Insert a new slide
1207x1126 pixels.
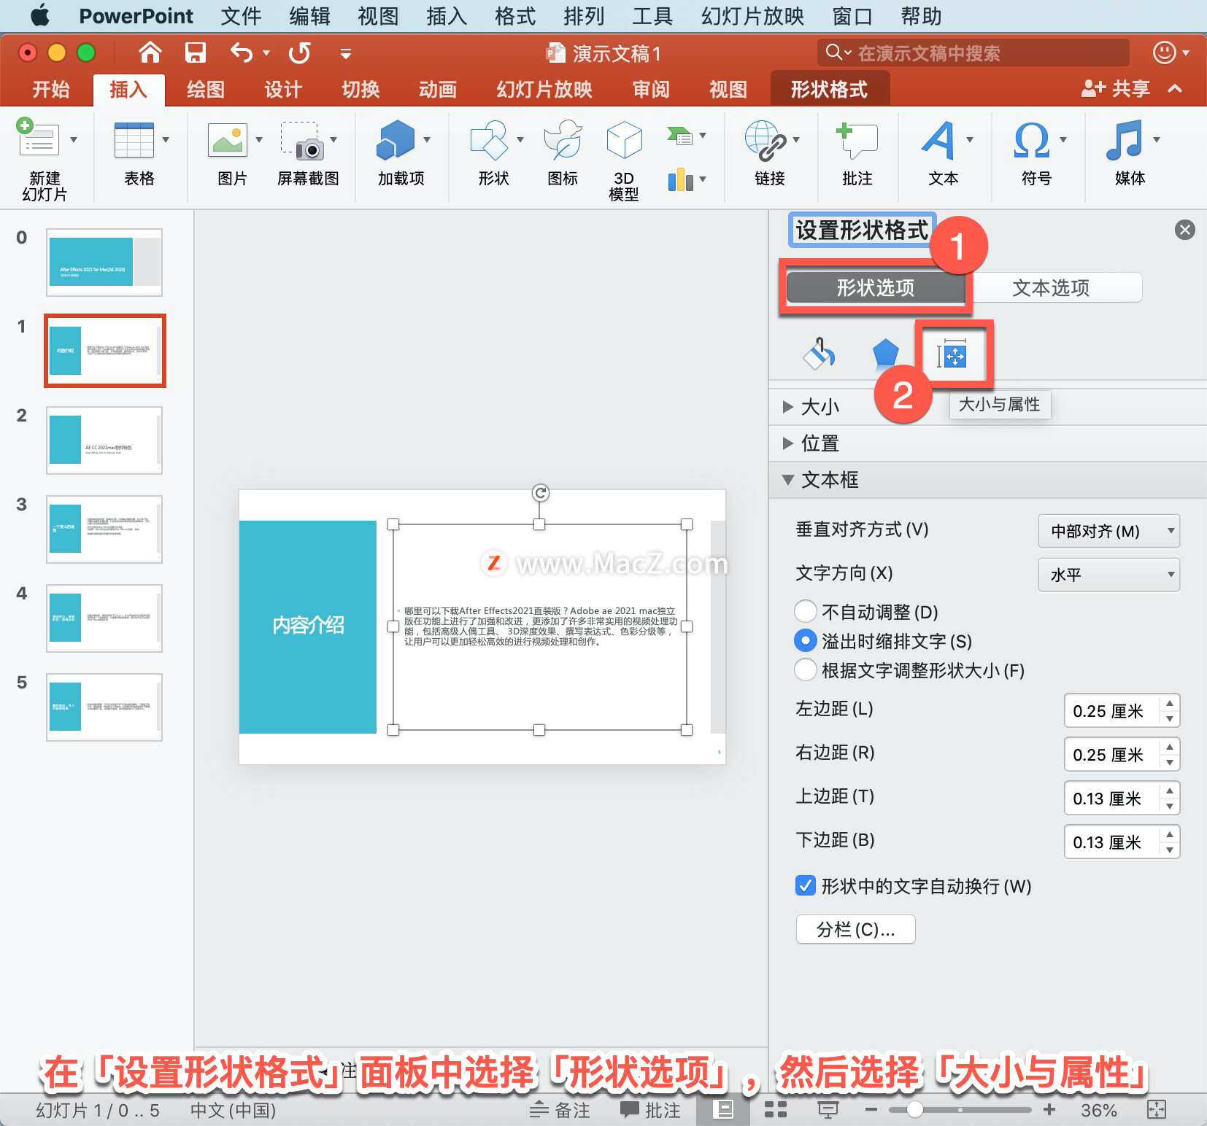pos(38,140)
